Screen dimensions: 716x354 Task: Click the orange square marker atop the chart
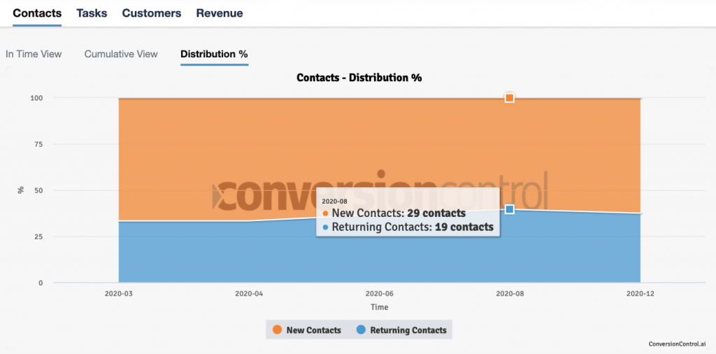[510, 98]
